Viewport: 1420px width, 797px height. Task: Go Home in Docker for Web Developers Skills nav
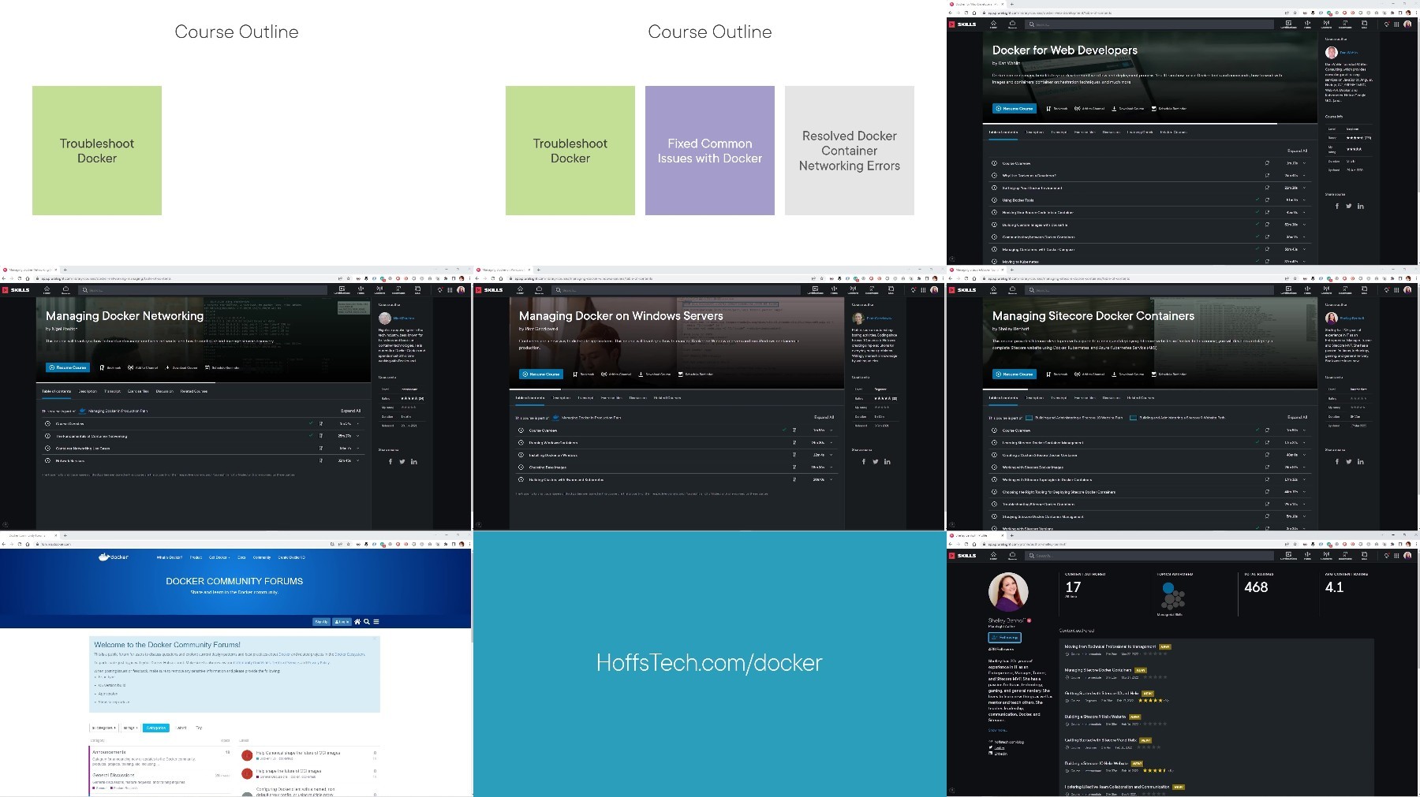coord(993,24)
